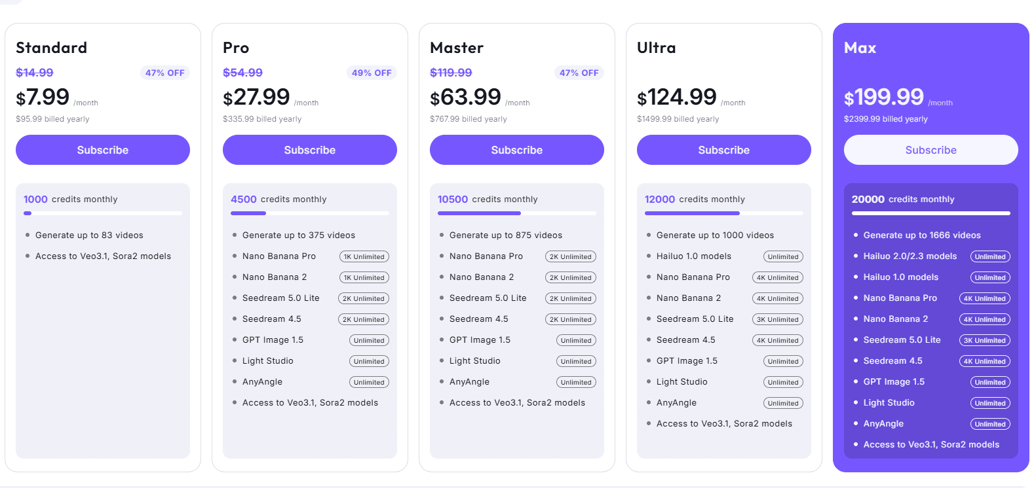Click the Max plan title heading
This screenshot has width=1036, height=488.
click(860, 48)
